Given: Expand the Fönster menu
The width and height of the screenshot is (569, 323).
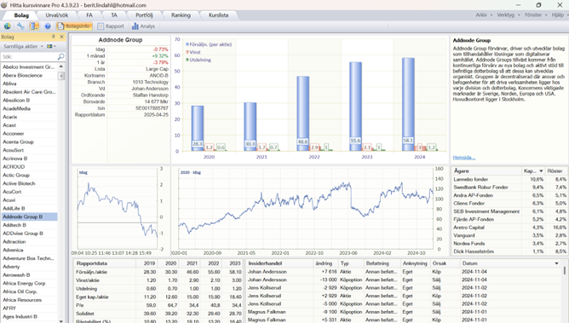Looking at the screenshot, I should click(x=536, y=14).
